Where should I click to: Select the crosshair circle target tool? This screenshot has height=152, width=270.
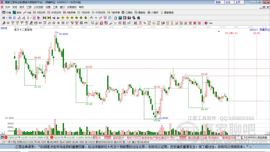pyautogui.click(x=54, y=23)
